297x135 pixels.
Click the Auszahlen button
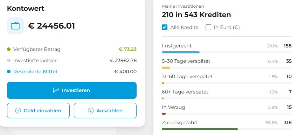point(105,111)
